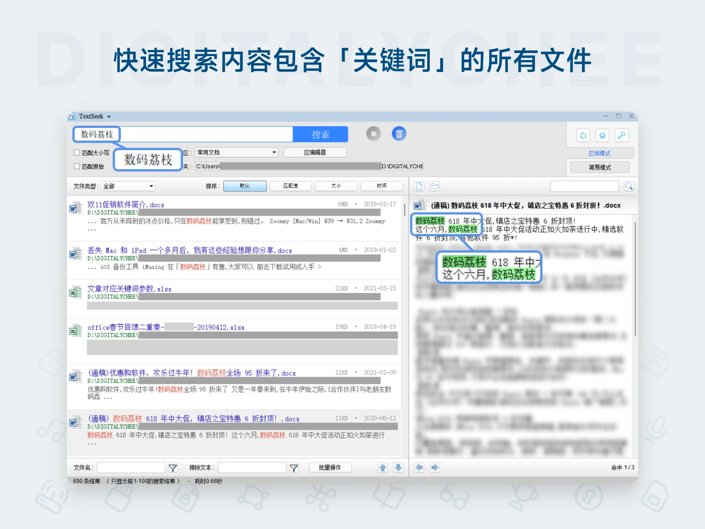Open the 文件类型 全部 dropdown
This screenshot has width=705, height=529.
coord(128,186)
